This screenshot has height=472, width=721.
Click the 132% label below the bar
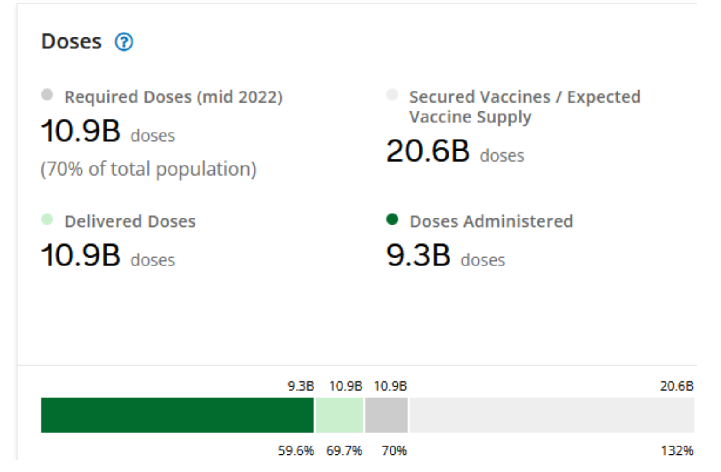tap(677, 451)
